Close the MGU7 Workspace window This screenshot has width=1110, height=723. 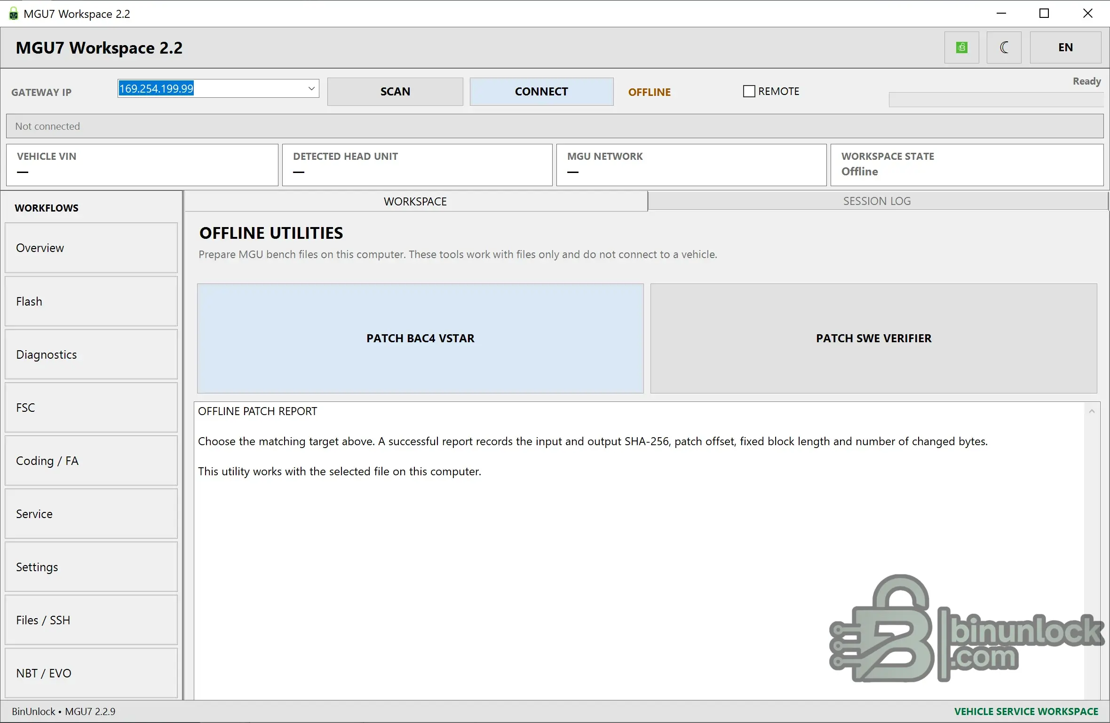1088,14
